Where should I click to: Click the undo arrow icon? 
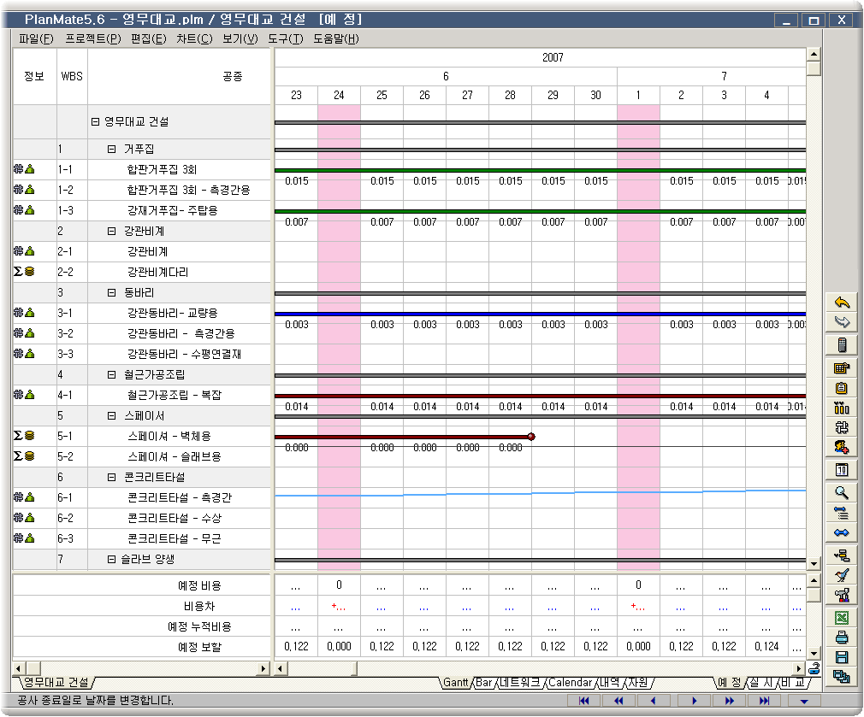(x=841, y=303)
